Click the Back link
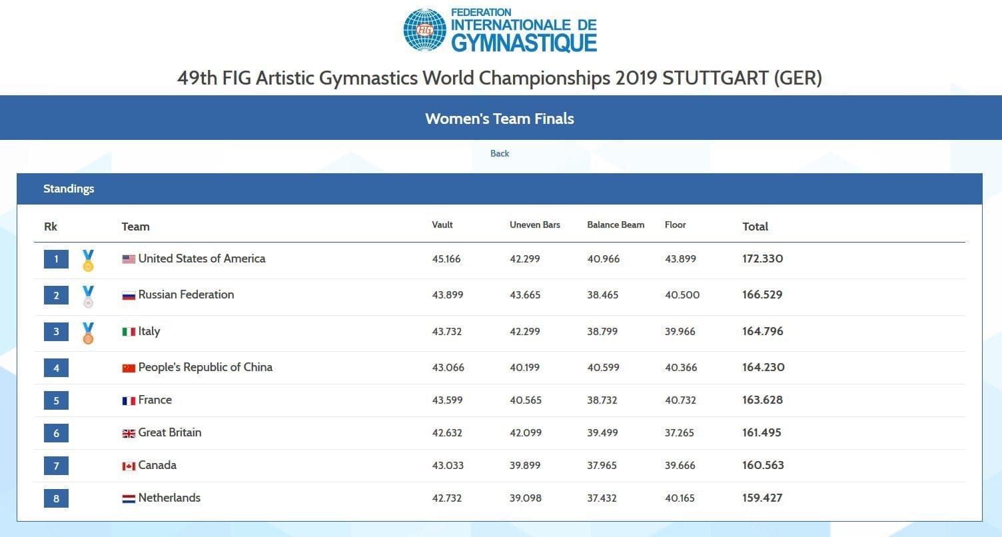Image resolution: width=1002 pixels, height=537 pixels. [x=500, y=154]
